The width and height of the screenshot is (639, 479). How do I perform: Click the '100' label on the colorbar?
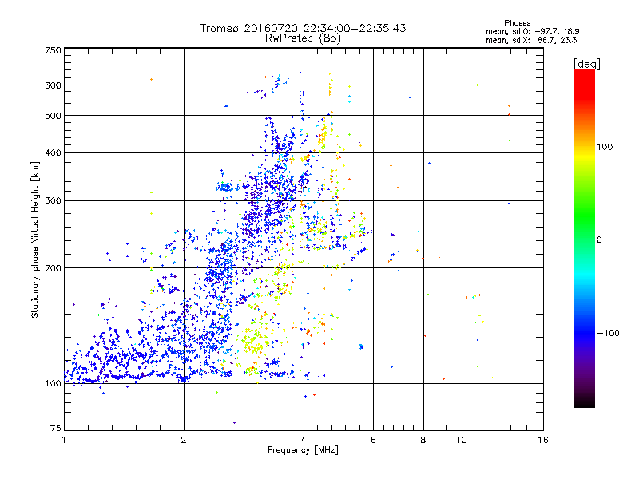pos(605,147)
